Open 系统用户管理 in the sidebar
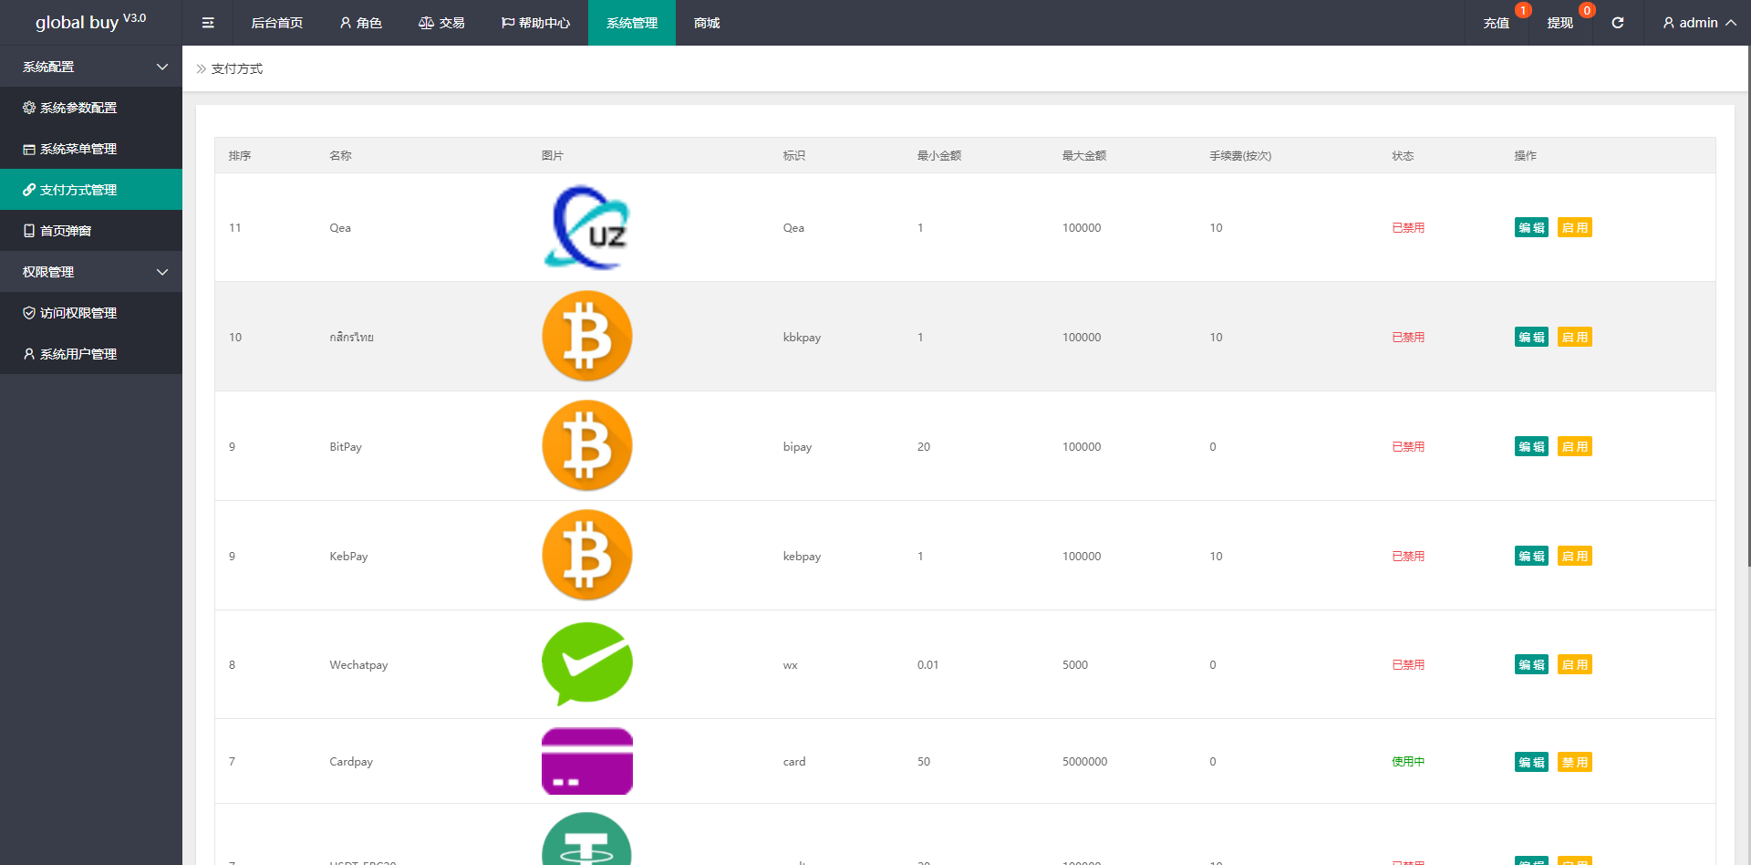Image resolution: width=1751 pixels, height=865 pixels. pos(91,354)
